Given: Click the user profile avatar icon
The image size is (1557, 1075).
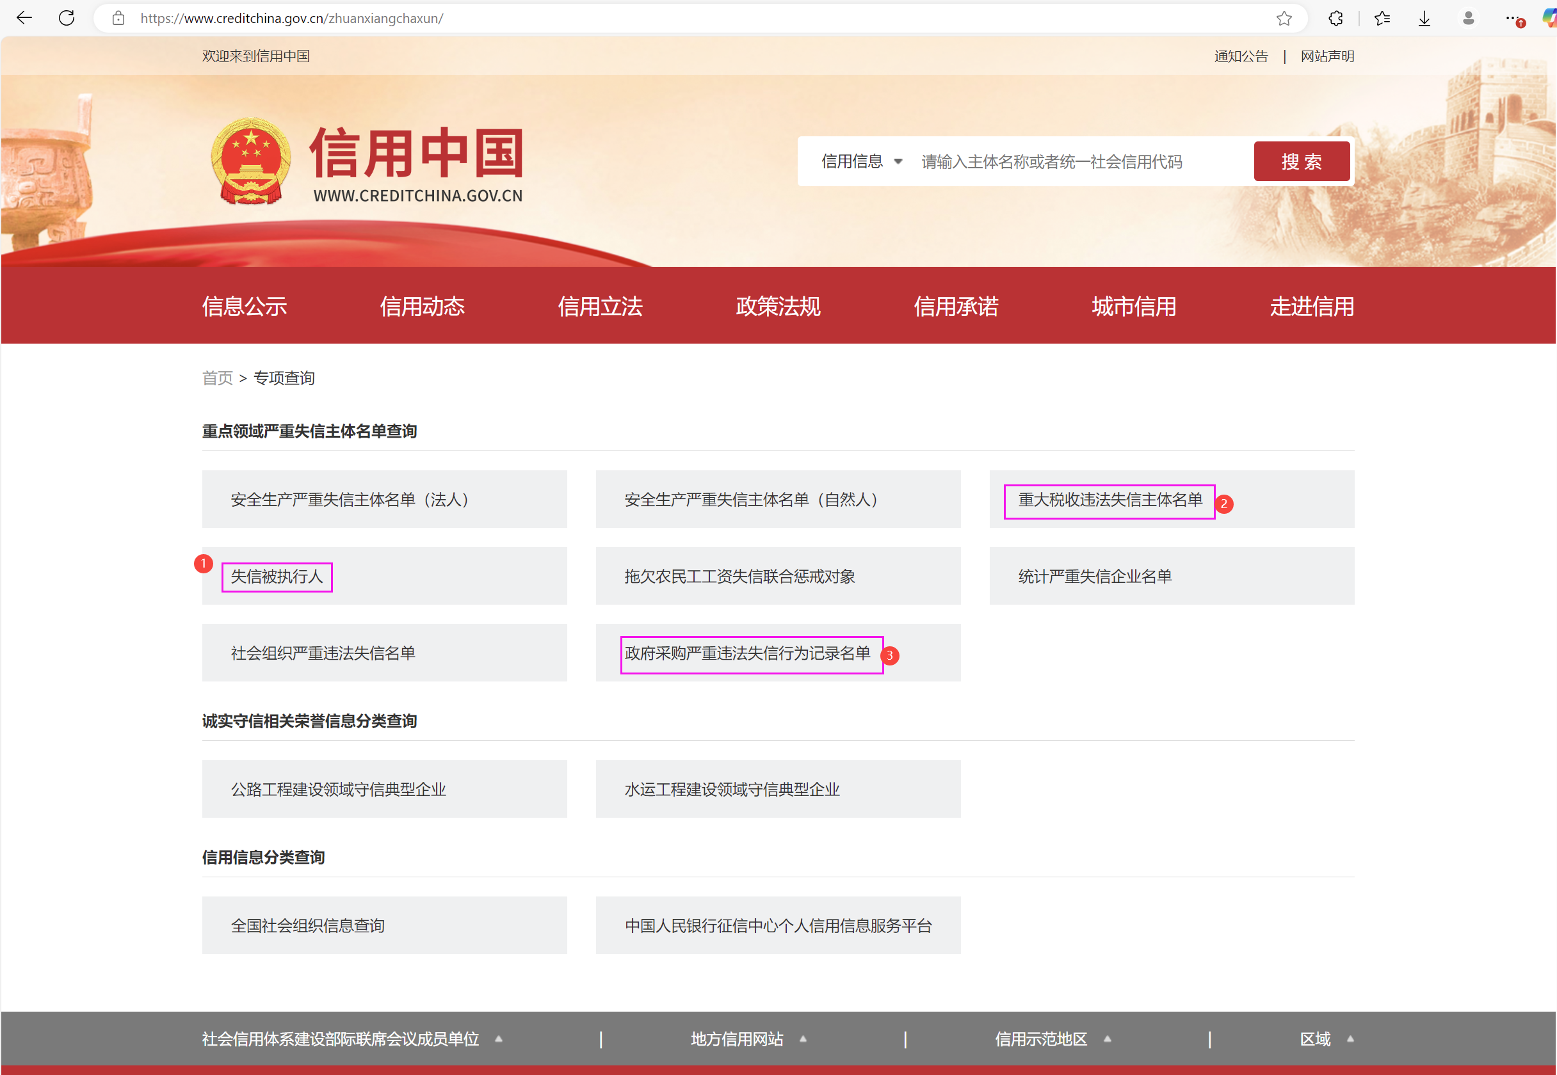Looking at the screenshot, I should (1468, 18).
